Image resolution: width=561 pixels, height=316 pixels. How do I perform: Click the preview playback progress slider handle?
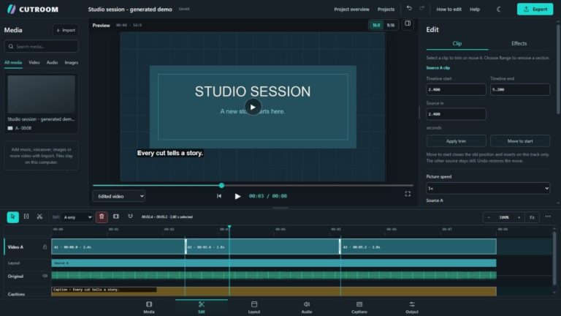tap(221, 185)
